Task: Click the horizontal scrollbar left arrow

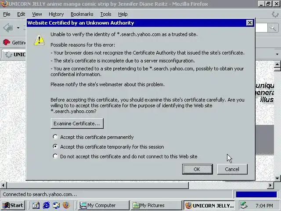Action: (3, 185)
